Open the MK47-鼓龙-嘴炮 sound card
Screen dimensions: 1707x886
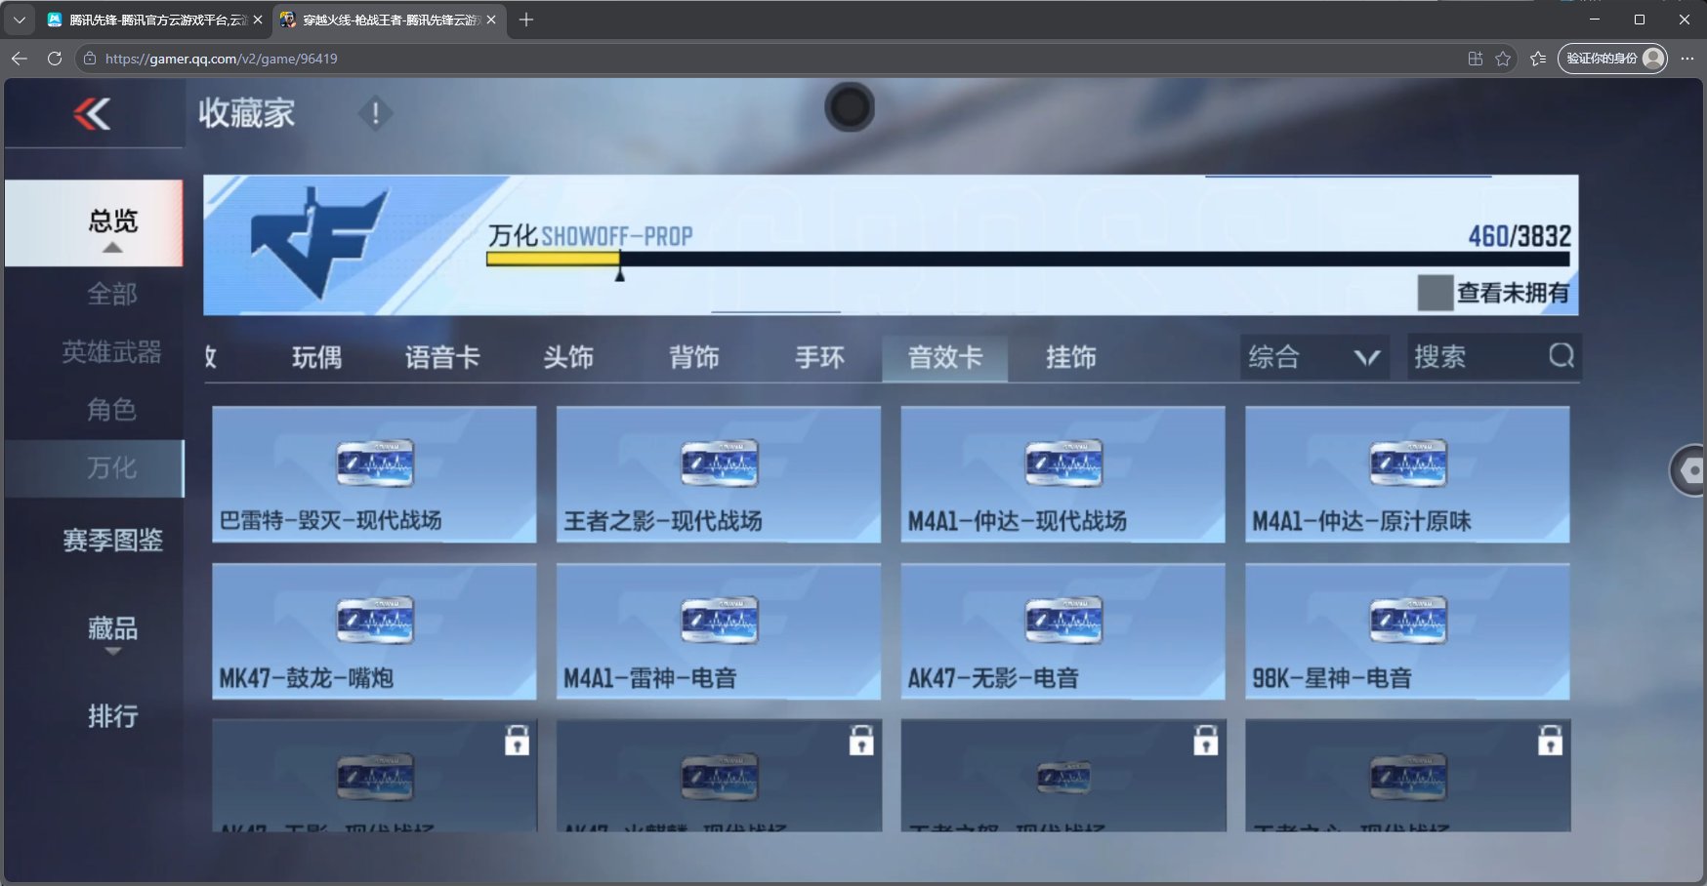click(x=374, y=631)
